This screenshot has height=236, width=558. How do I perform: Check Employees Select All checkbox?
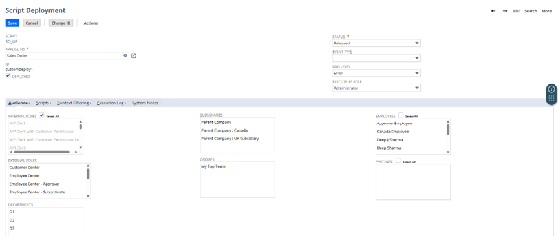401,115
